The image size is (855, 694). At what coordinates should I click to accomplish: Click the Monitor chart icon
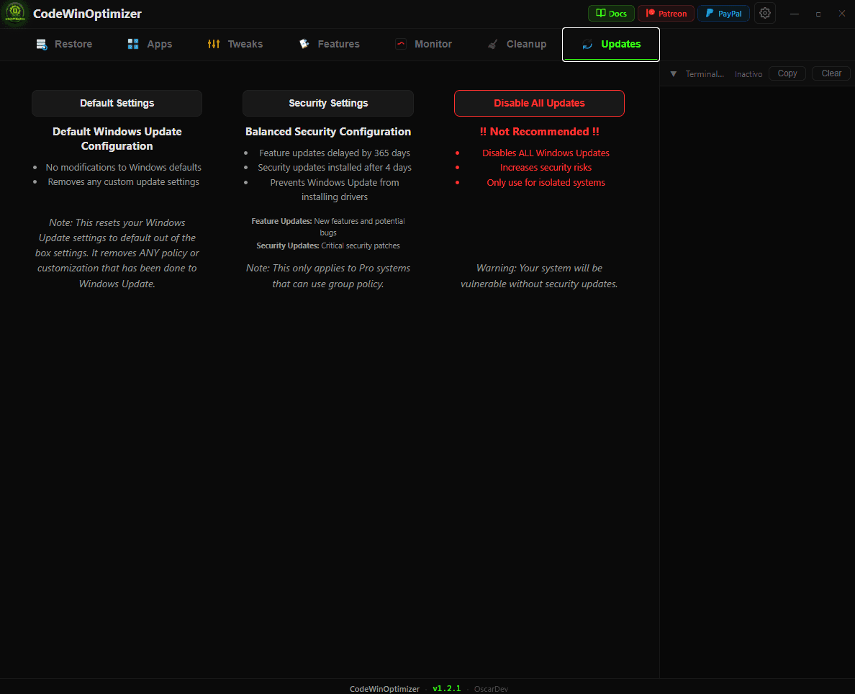point(401,44)
